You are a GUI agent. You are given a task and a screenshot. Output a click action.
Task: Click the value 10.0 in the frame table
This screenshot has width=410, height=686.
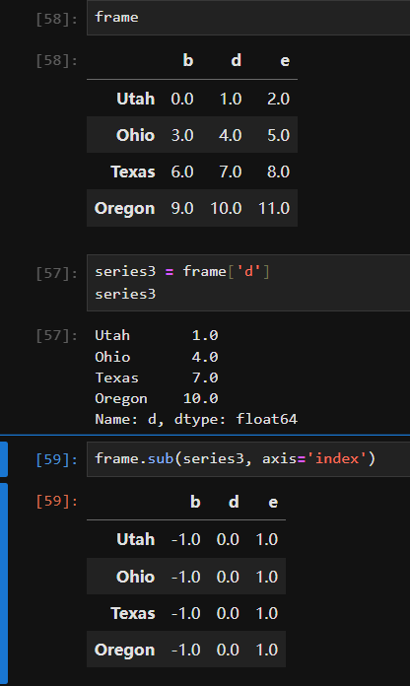(x=226, y=208)
